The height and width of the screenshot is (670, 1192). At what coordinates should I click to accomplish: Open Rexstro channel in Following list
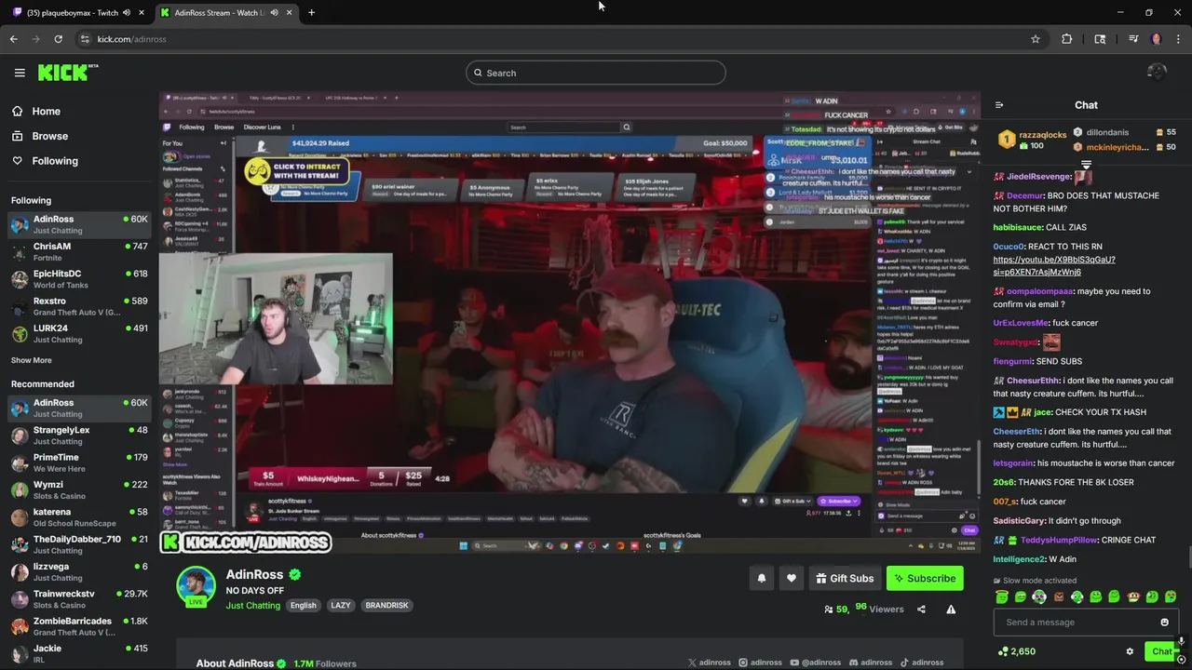(x=79, y=306)
